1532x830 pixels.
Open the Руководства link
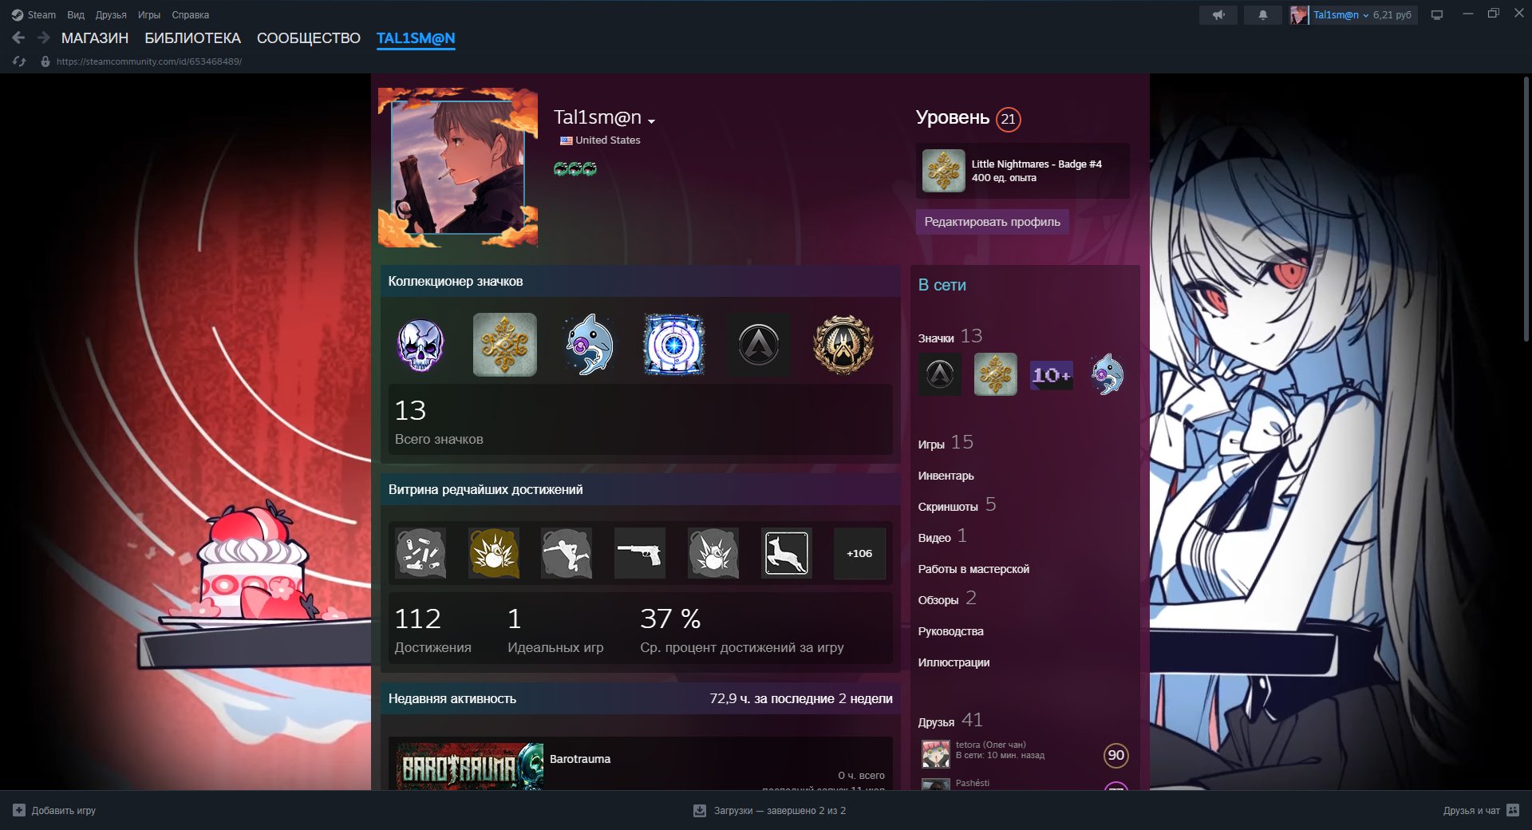[x=950, y=631]
